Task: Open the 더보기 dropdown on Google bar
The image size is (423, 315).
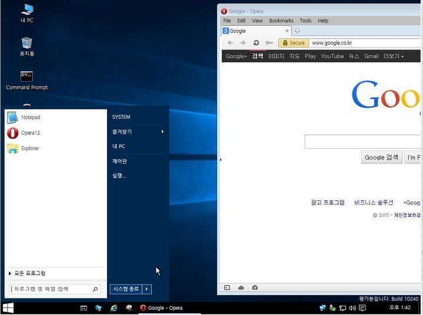Action: click(394, 56)
